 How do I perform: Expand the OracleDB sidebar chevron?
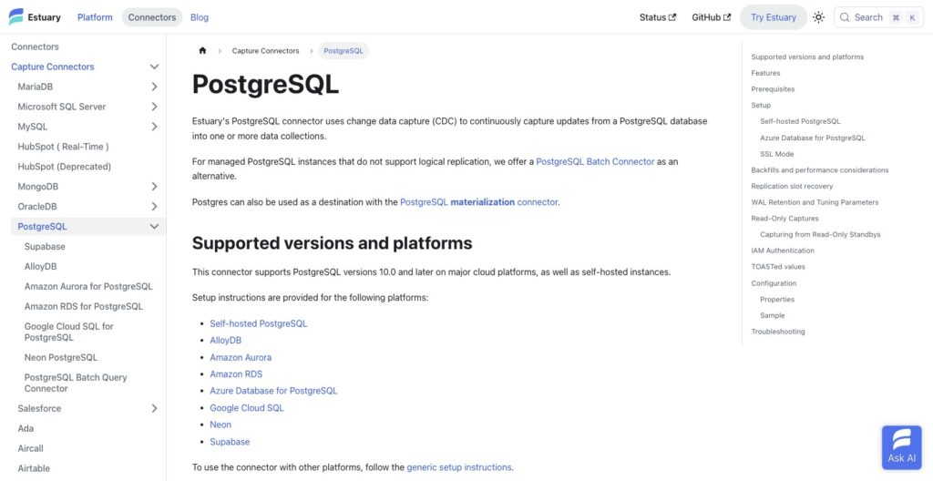[x=154, y=207]
